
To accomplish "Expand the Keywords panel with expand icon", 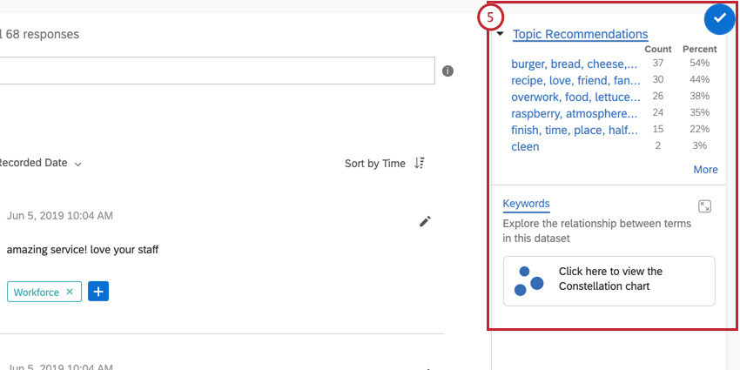I will (x=704, y=206).
